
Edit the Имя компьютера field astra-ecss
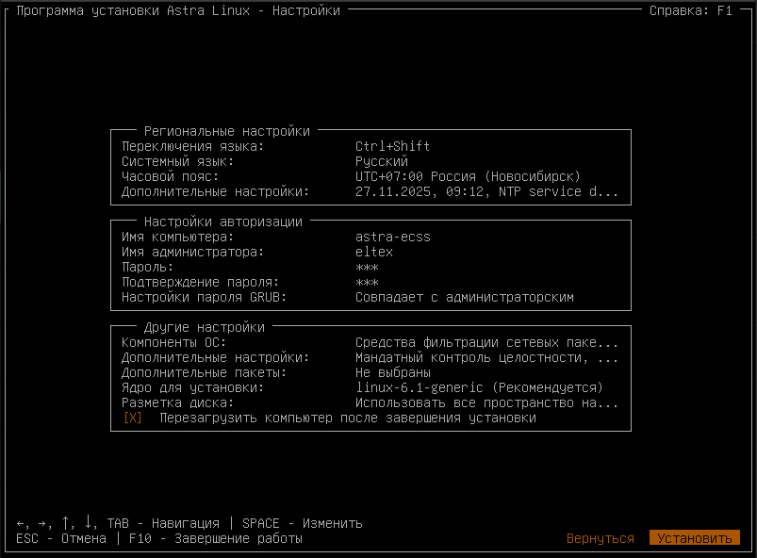392,237
